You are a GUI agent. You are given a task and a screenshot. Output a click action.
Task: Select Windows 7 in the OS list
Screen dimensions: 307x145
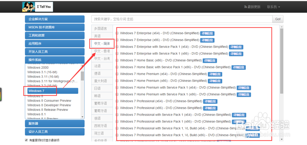(x=53, y=91)
